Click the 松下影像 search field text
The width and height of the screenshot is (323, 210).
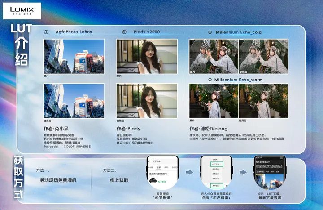point(156,161)
